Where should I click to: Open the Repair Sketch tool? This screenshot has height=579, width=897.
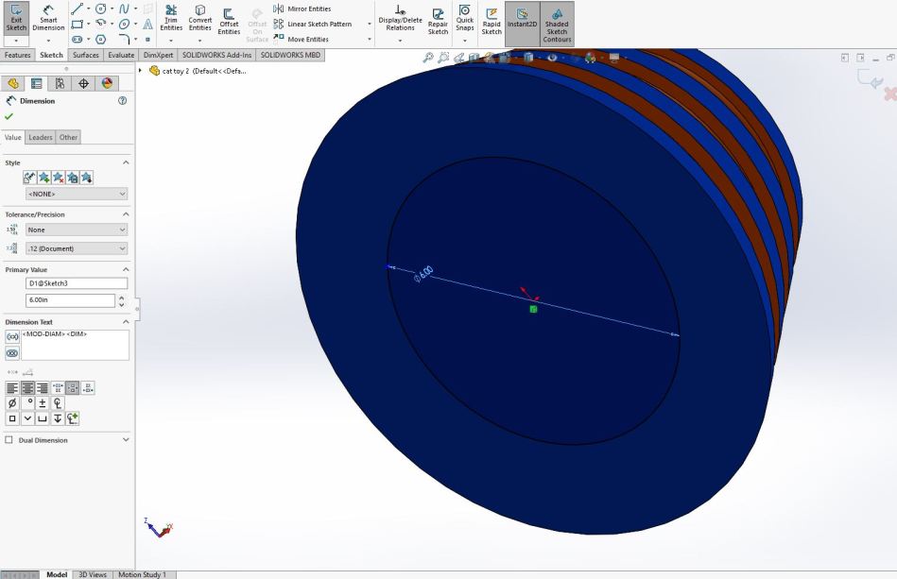point(438,20)
